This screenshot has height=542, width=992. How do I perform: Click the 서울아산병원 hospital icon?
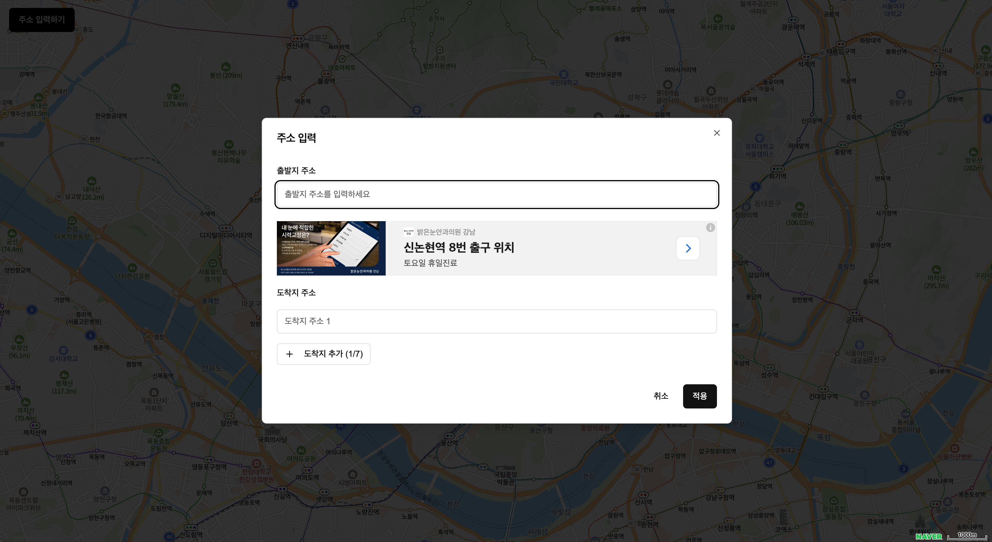pos(954,448)
